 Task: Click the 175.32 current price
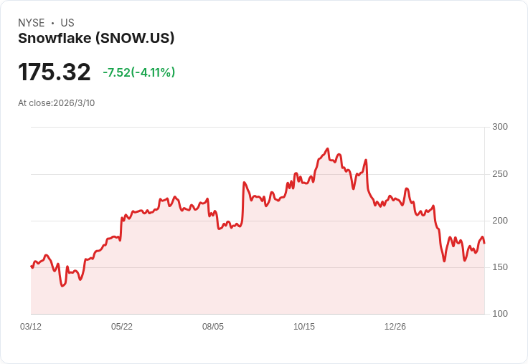click(55, 72)
